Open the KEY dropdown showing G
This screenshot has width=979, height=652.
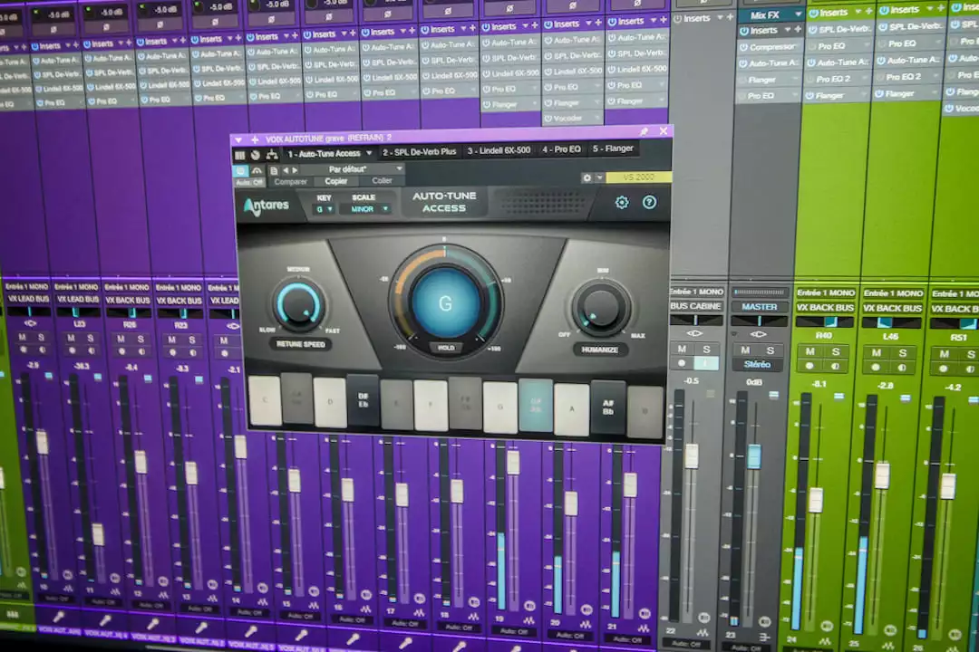tap(324, 209)
